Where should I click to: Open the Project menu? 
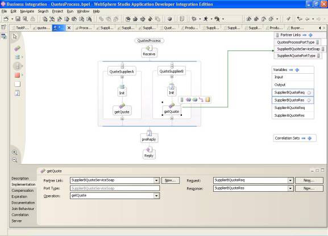[x=57, y=11]
